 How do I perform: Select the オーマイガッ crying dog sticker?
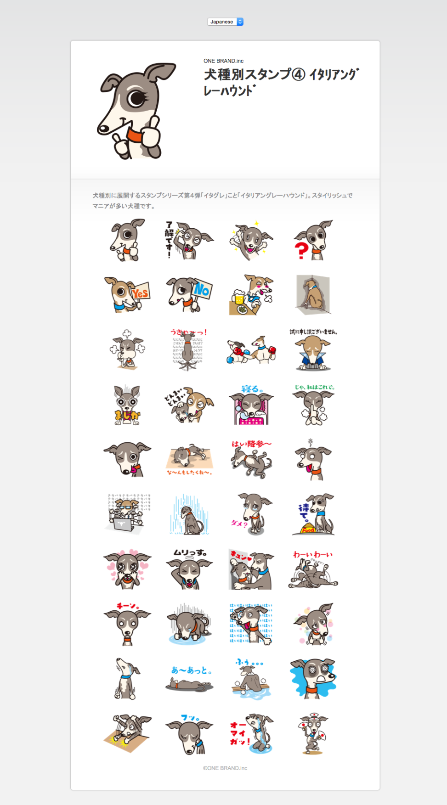click(251, 733)
